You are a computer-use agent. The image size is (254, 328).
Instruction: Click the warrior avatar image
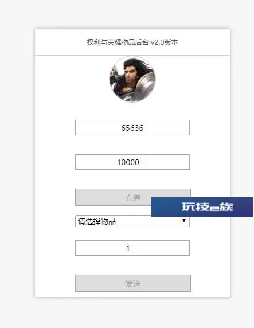tap(132, 79)
